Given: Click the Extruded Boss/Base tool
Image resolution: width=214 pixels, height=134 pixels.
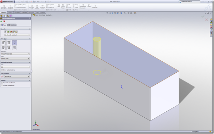Looking at the screenshot, I should point(4,7).
